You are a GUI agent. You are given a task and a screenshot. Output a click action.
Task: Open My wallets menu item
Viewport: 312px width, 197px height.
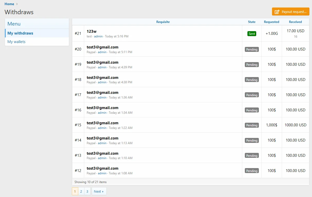[x=17, y=42]
